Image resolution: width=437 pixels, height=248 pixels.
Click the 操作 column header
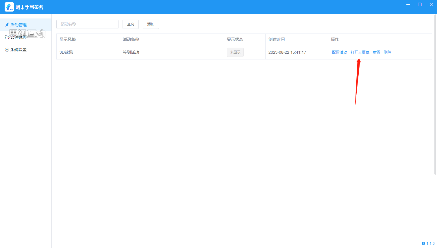(x=380, y=39)
